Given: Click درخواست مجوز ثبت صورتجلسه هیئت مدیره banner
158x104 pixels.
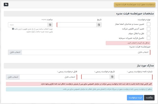Looking at the screenshot, I should coord(135,5).
